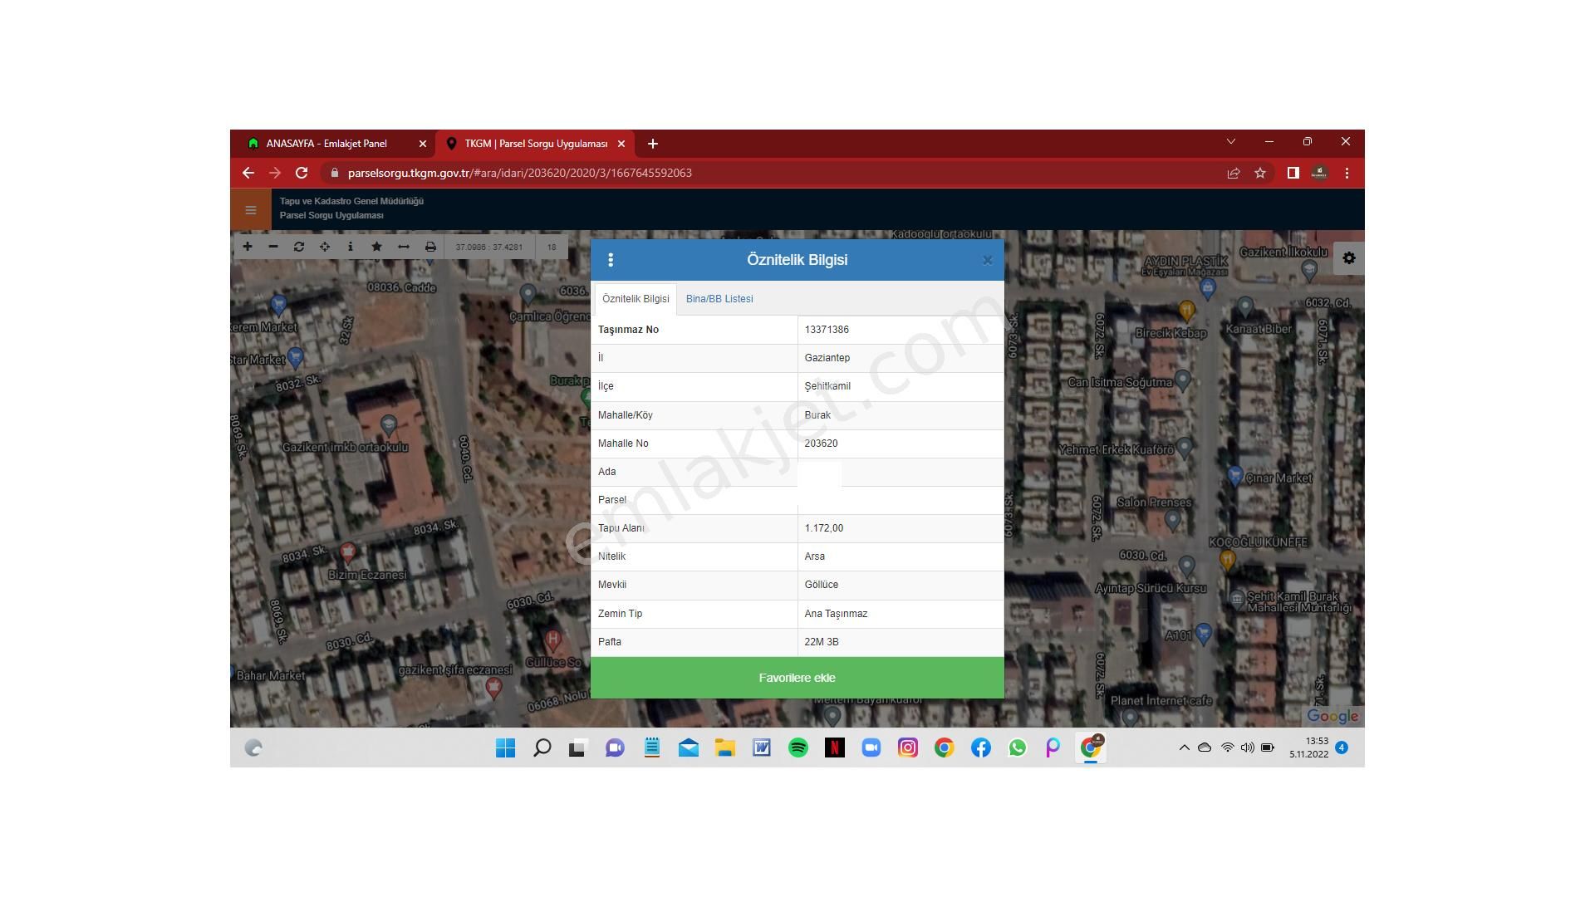Click the Birecik Kebap restaurant pin
Viewport: 1595px width, 897px height.
(1186, 311)
